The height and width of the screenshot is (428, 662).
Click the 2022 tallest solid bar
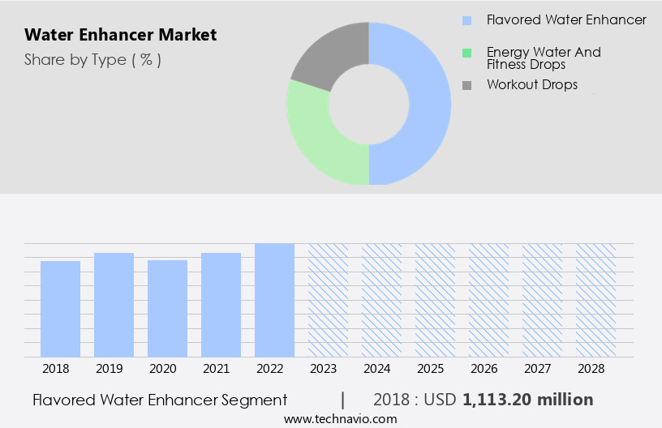click(x=274, y=300)
